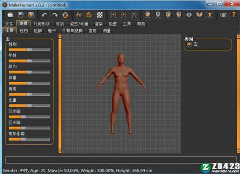
Task: Toggle the Smooth mesh icon
Action: click(x=79, y=15)
